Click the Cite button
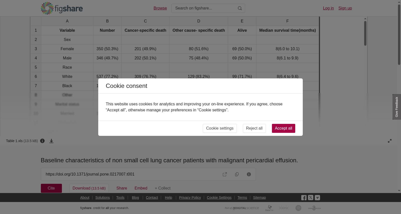 point(51,188)
